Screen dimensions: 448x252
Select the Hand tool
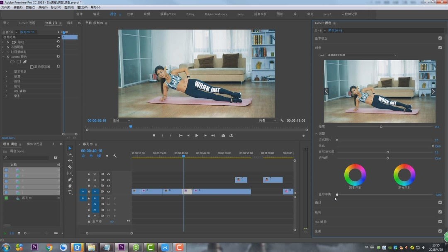tap(70, 186)
